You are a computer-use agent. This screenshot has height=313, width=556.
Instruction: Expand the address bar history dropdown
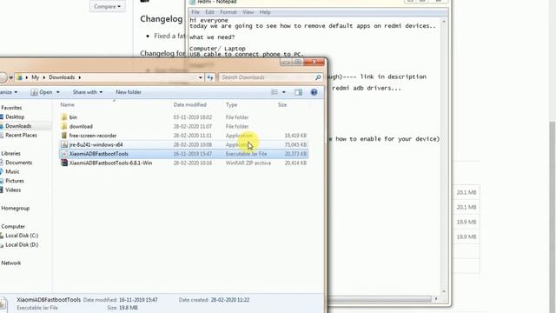tap(201, 77)
